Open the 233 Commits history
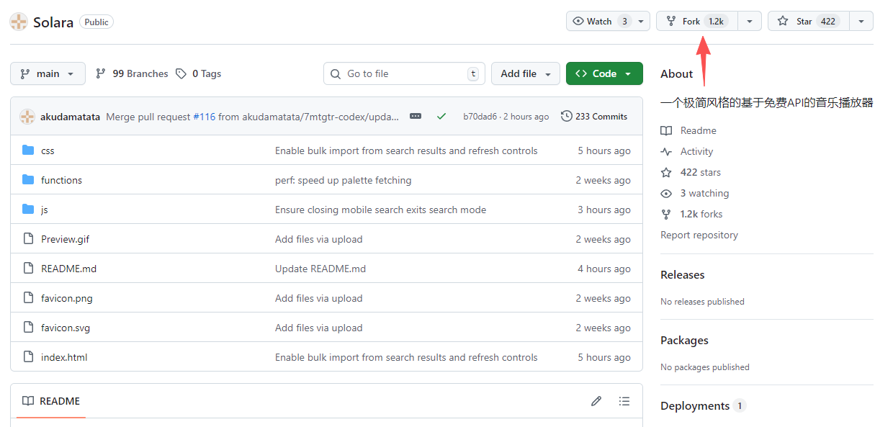The image size is (893, 427). (594, 117)
